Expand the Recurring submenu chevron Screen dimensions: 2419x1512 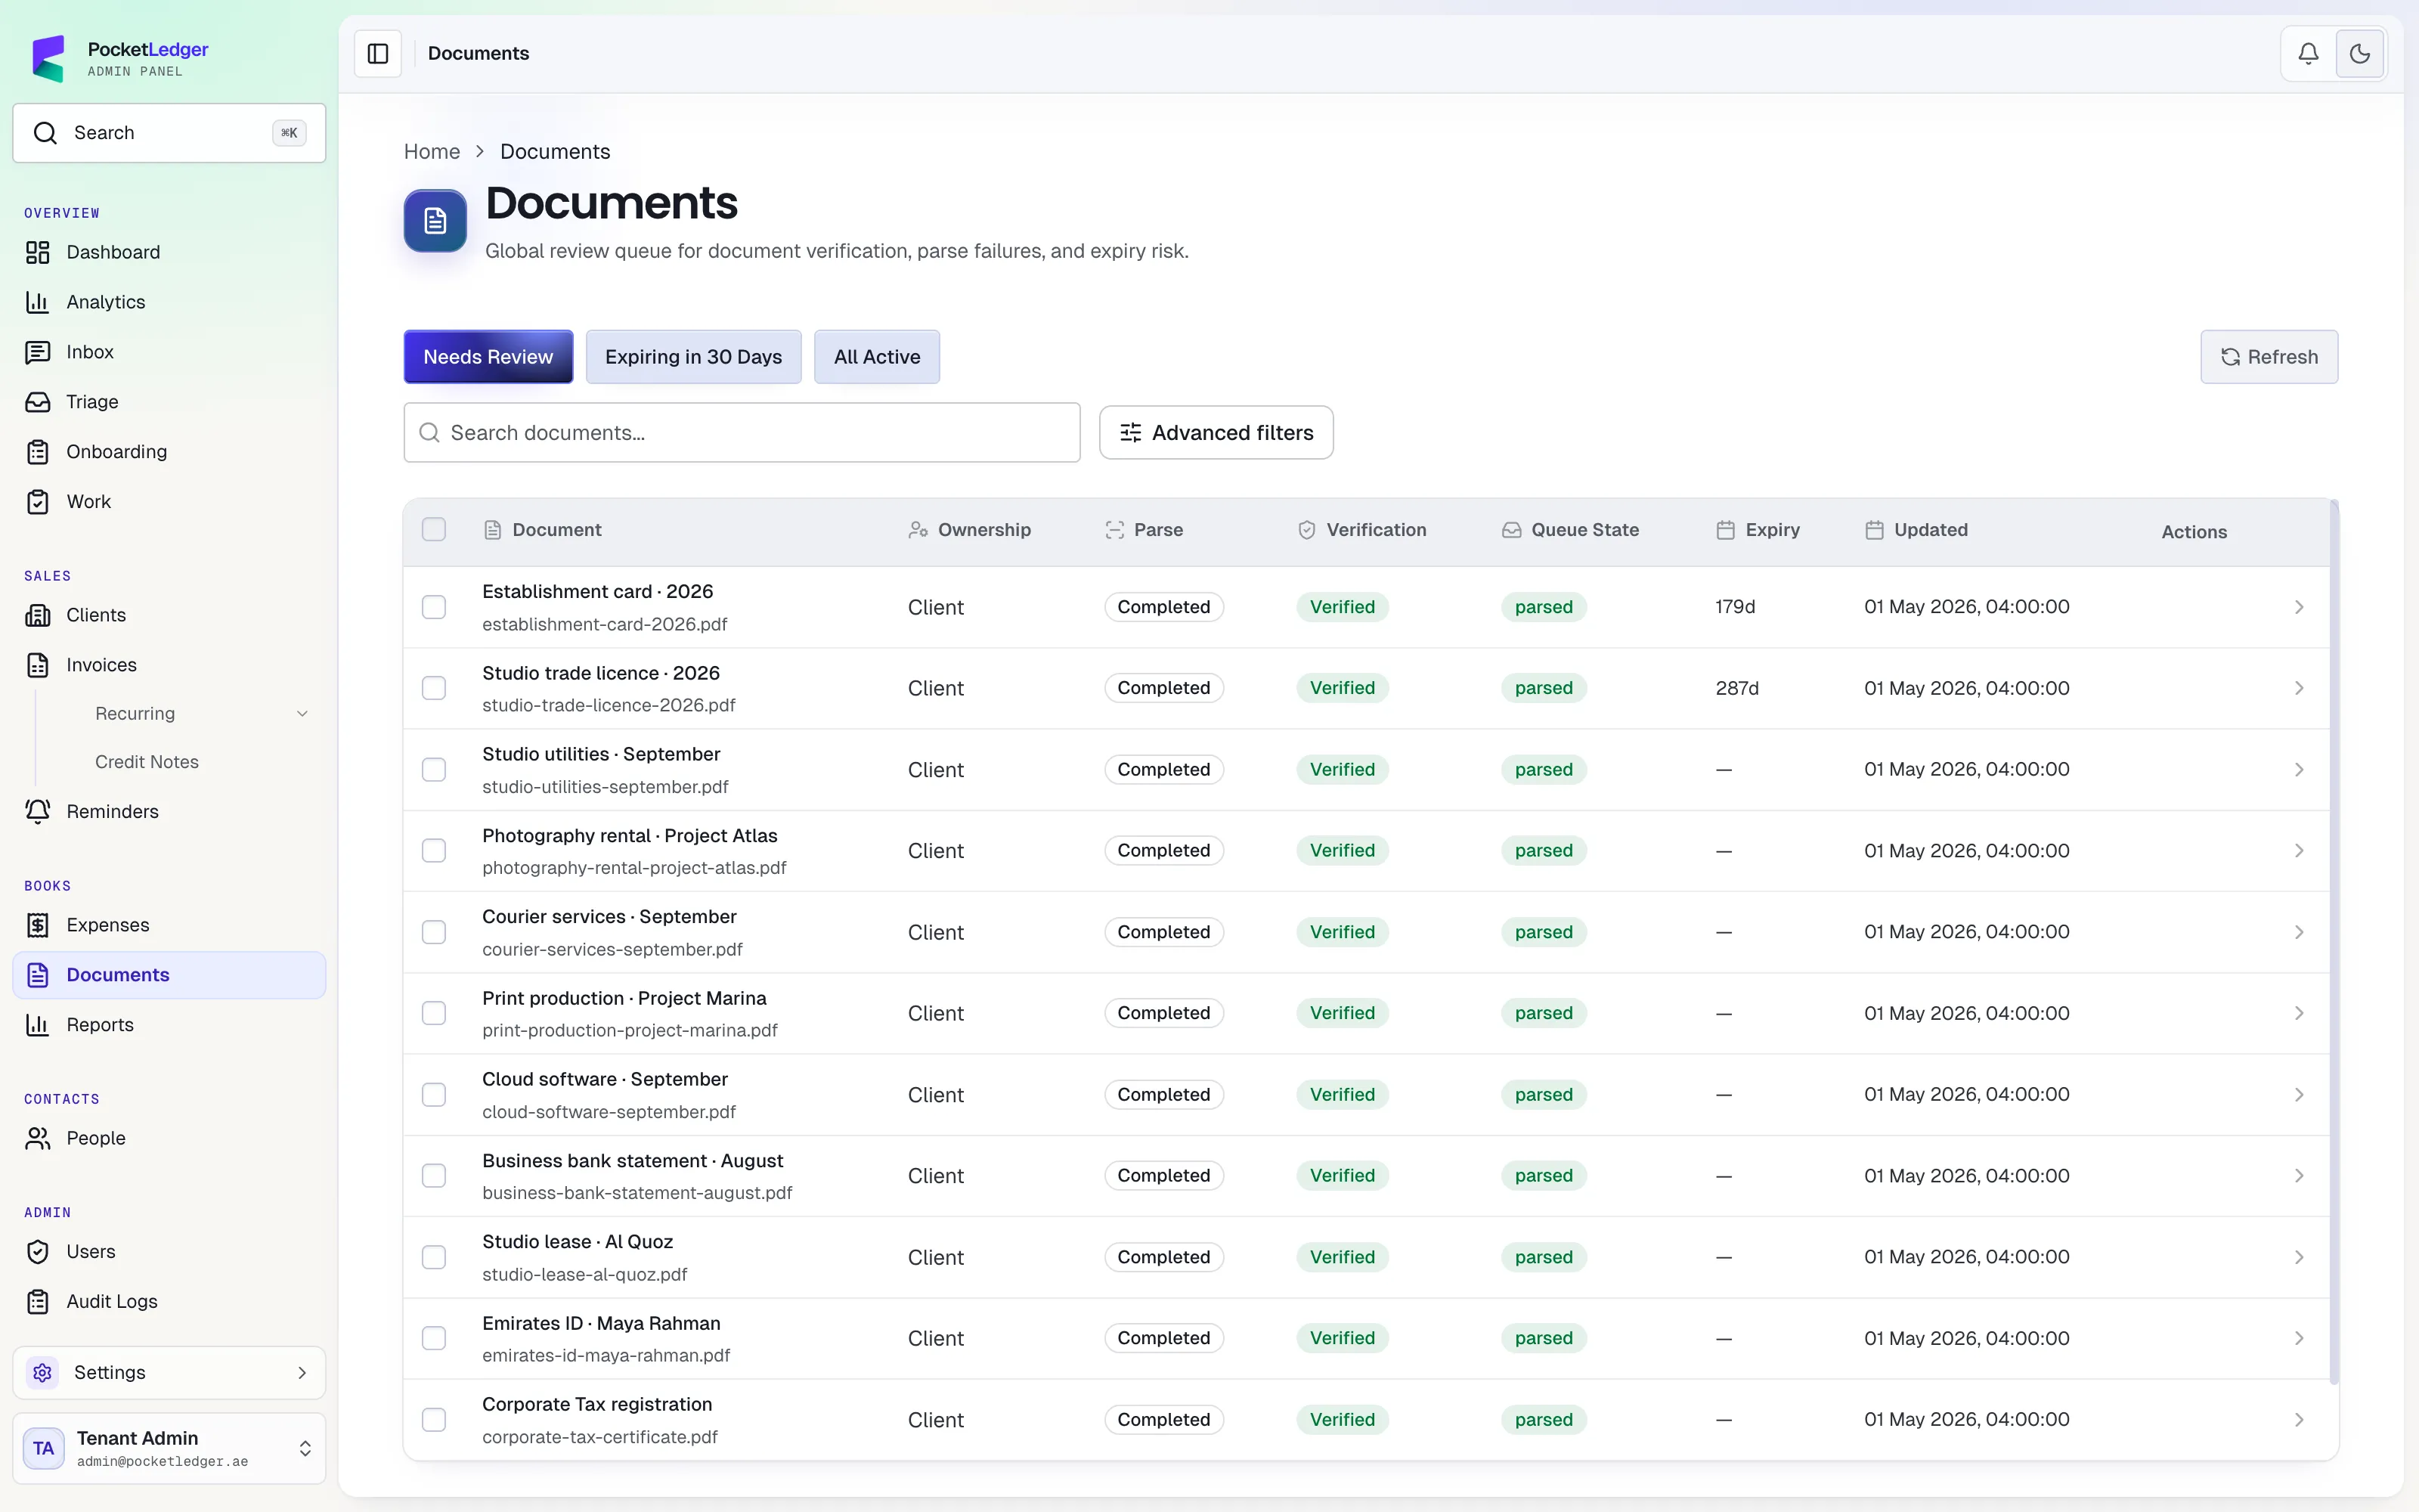click(302, 714)
